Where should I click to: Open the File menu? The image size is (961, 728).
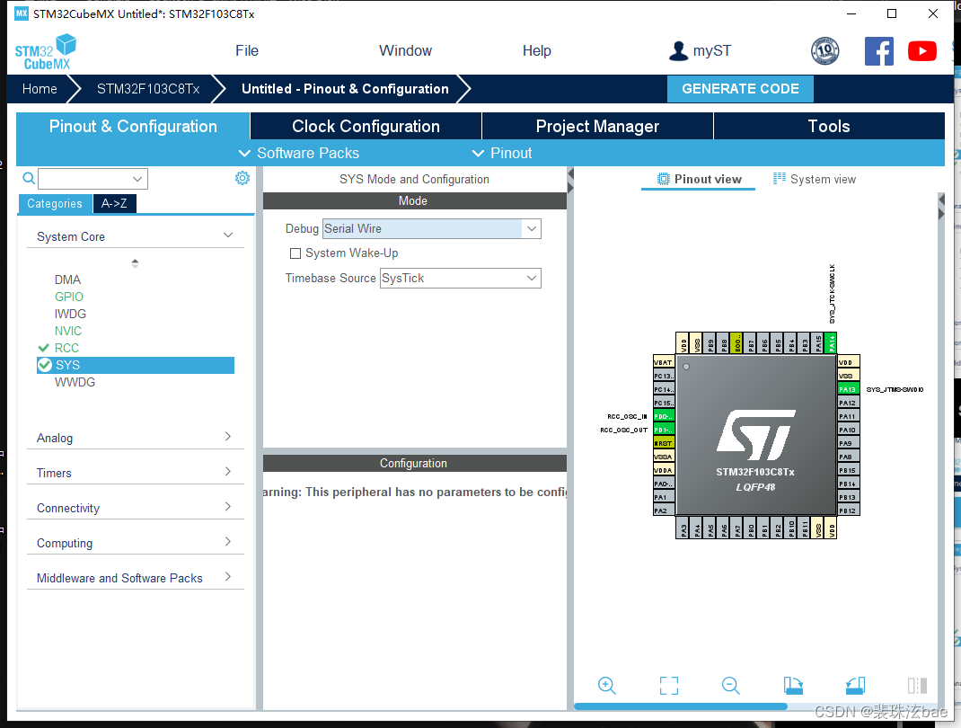click(247, 51)
